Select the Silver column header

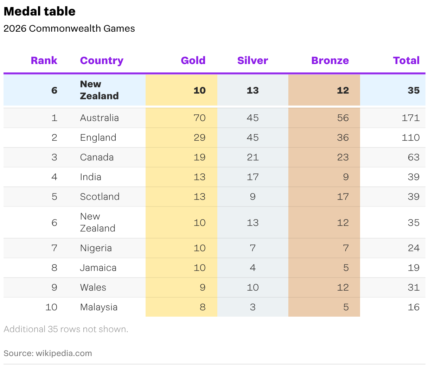coord(252,61)
